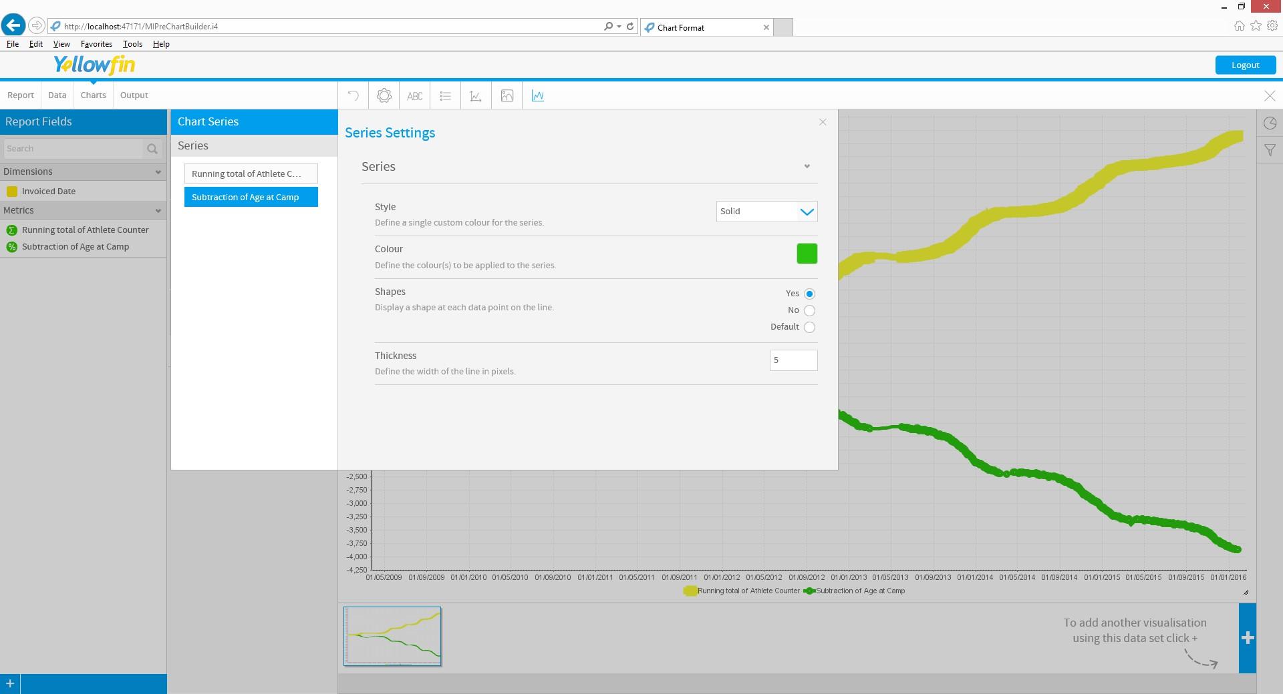This screenshot has width=1283, height=694.
Task: Click the Yellowfin logo
Action: [x=94, y=65]
